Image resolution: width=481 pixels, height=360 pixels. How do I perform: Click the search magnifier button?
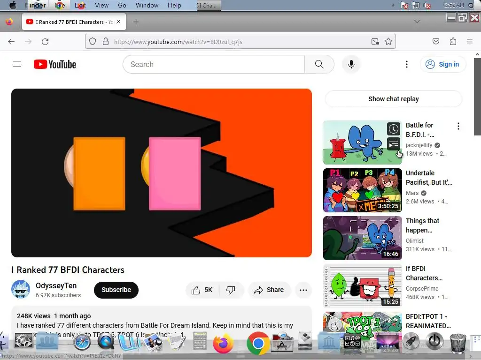(x=319, y=64)
